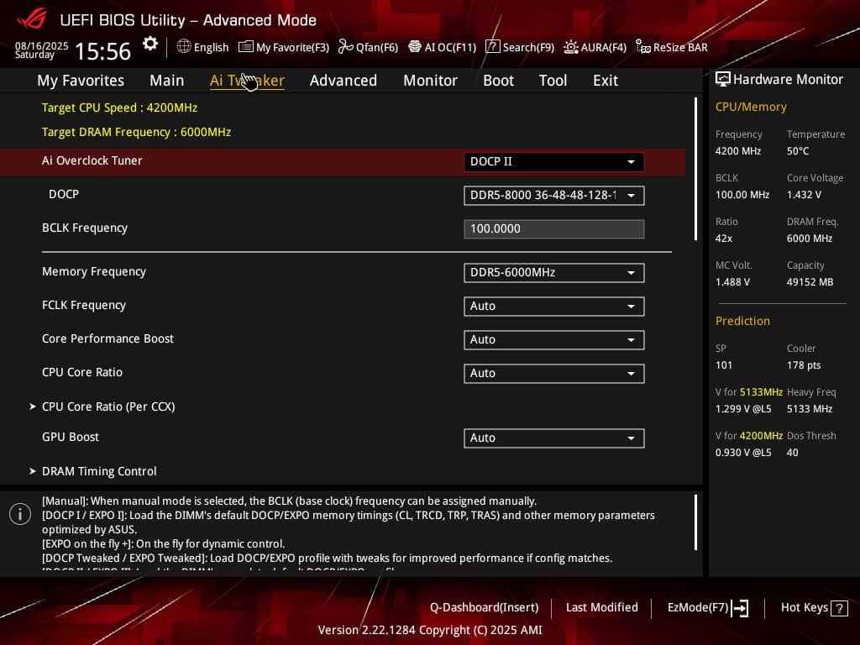Screen dimensions: 860x645
Task: Click the Prediction section heading
Action: pyautogui.click(x=742, y=321)
